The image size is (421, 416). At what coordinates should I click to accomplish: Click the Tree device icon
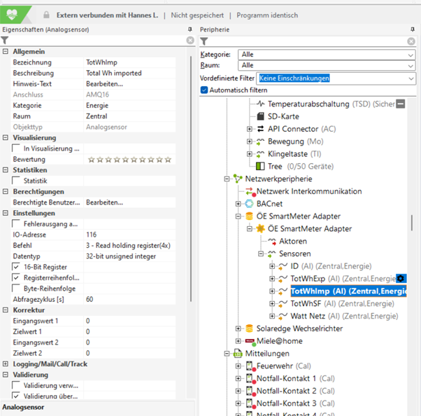click(260, 166)
